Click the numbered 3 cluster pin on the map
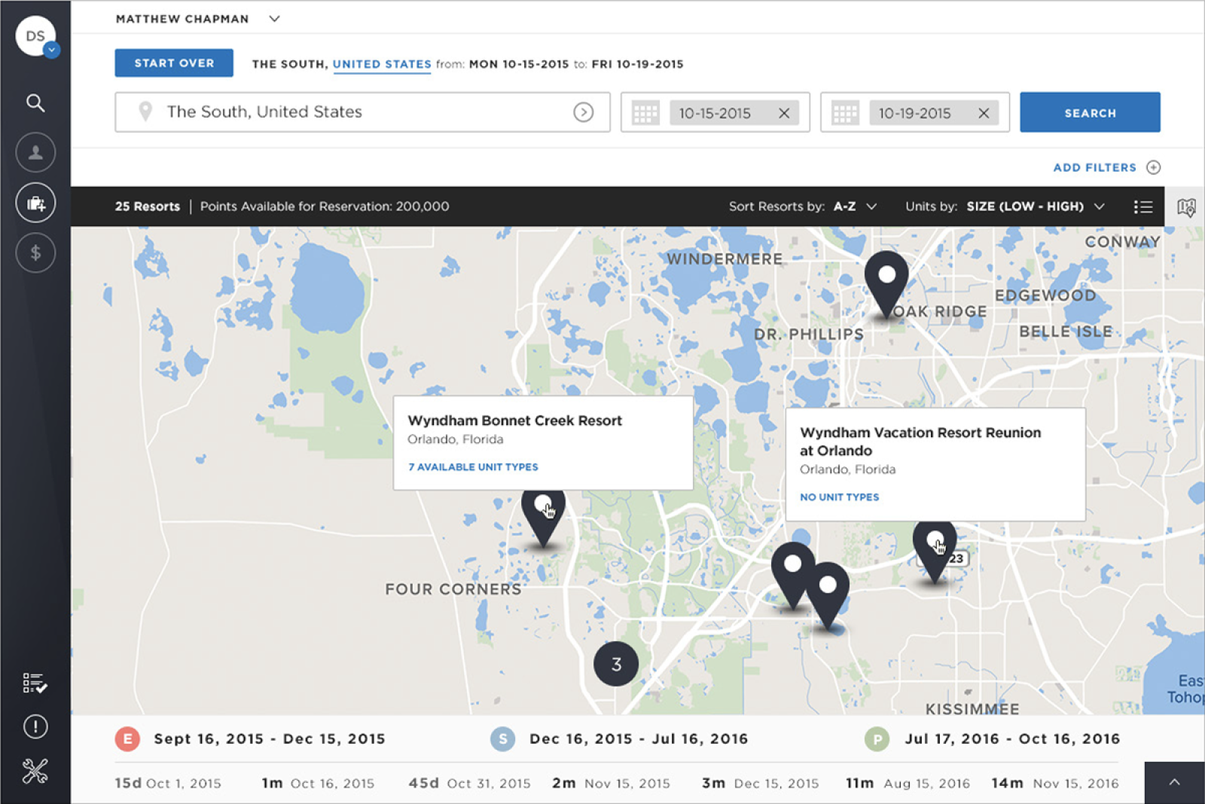 pos(616,663)
